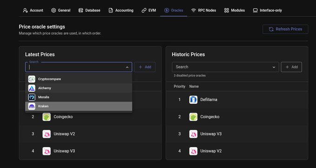Open the Account settings tab
This screenshot has height=168, width=316.
(33, 10)
